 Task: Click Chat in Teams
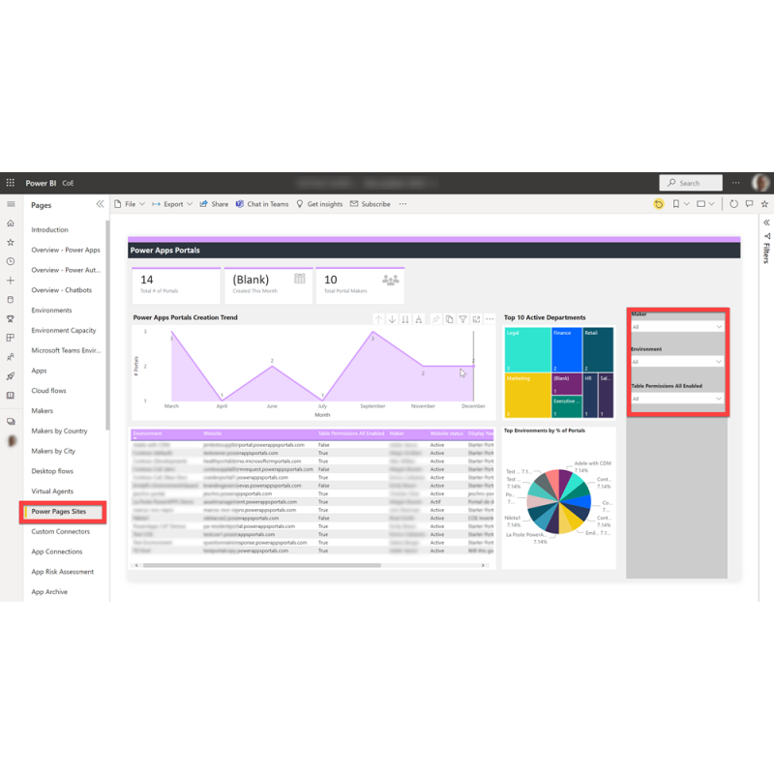pyautogui.click(x=262, y=204)
